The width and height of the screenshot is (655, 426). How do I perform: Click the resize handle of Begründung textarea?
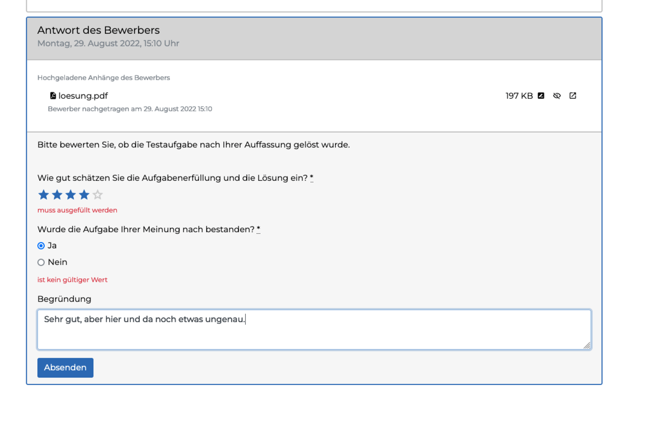tap(587, 345)
